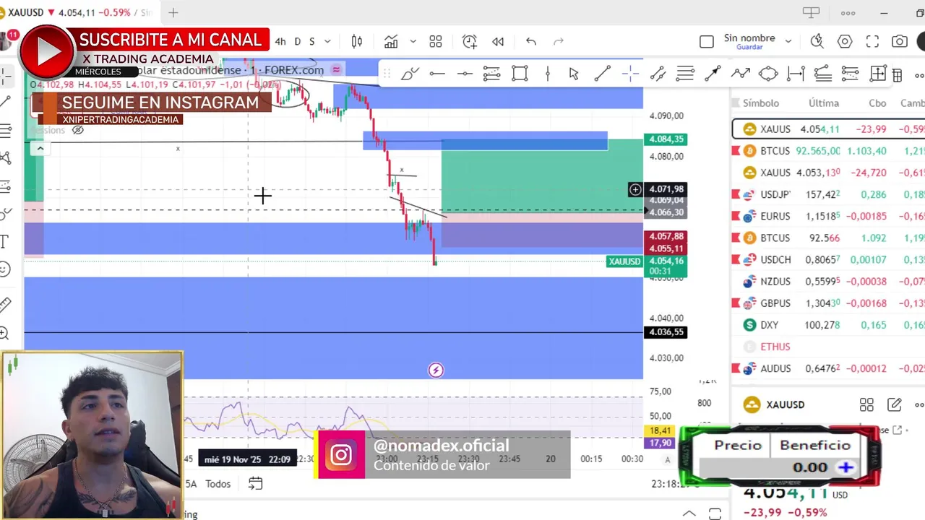Select the path zigzag drawing tool
925x520 pixels.
[740, 74]
